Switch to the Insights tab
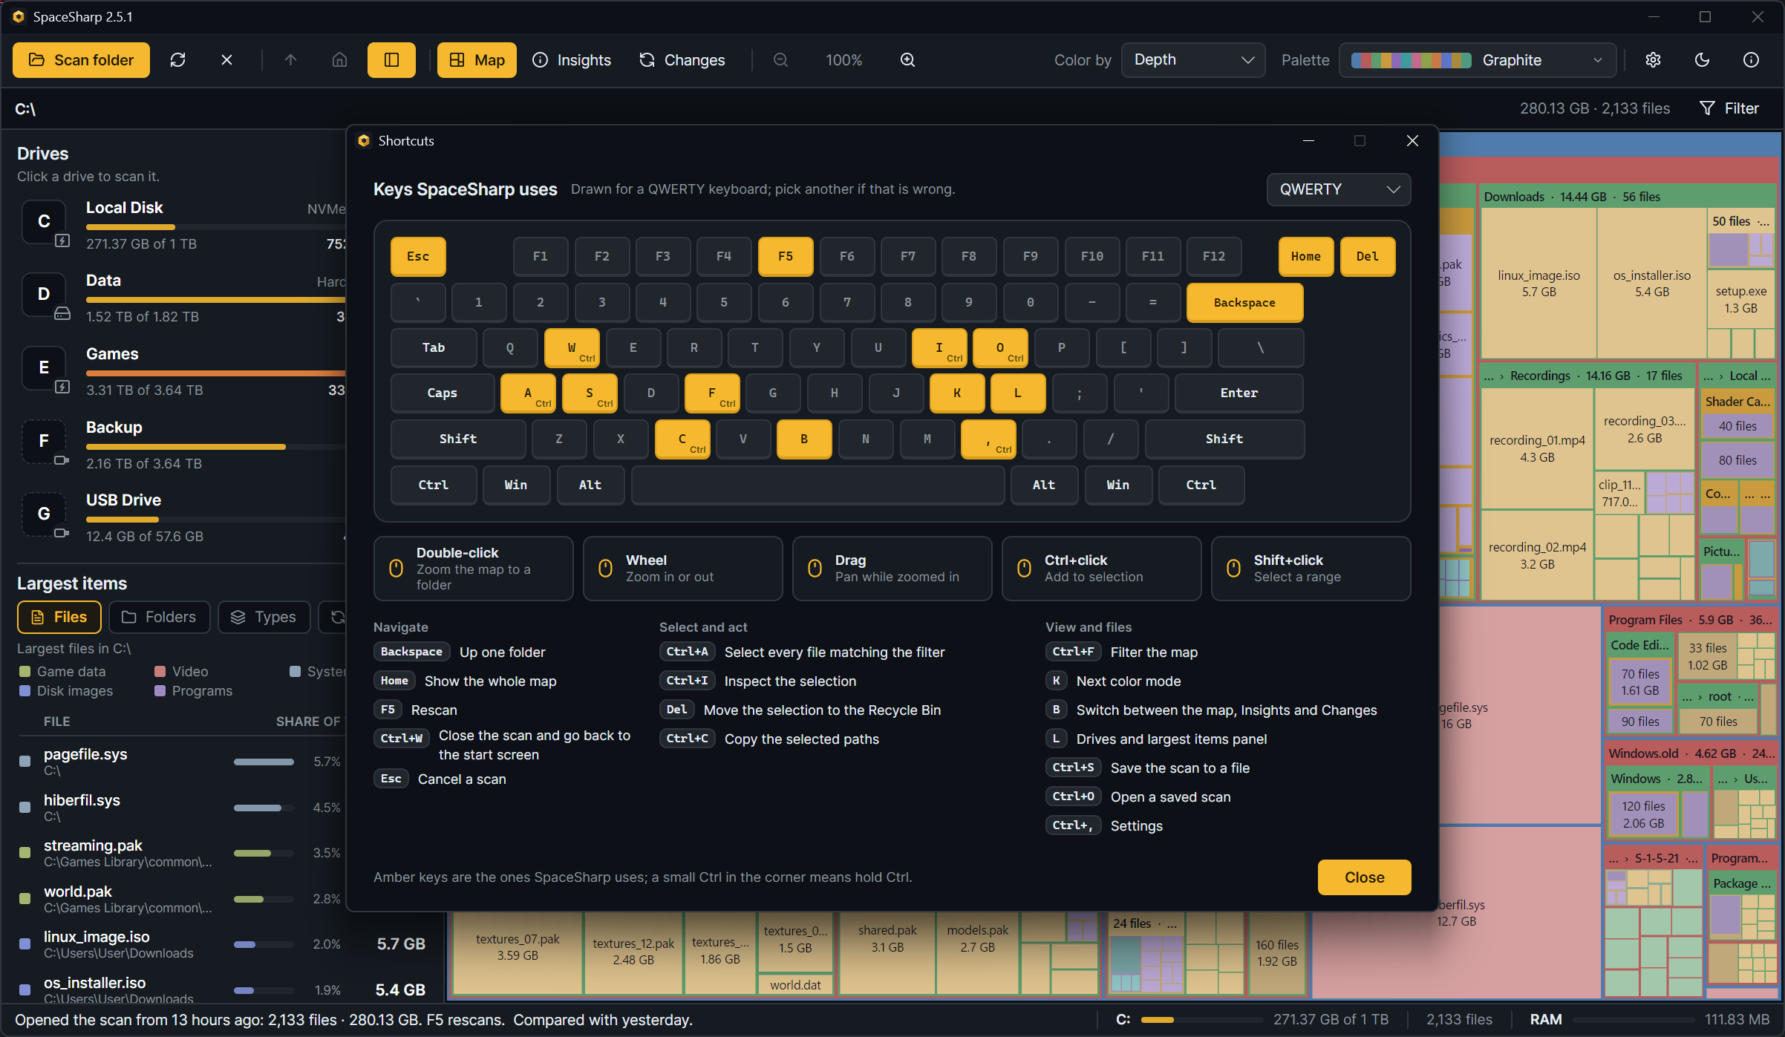Viewport: 1785px width, 1037px height. click(x=572, y=60)
